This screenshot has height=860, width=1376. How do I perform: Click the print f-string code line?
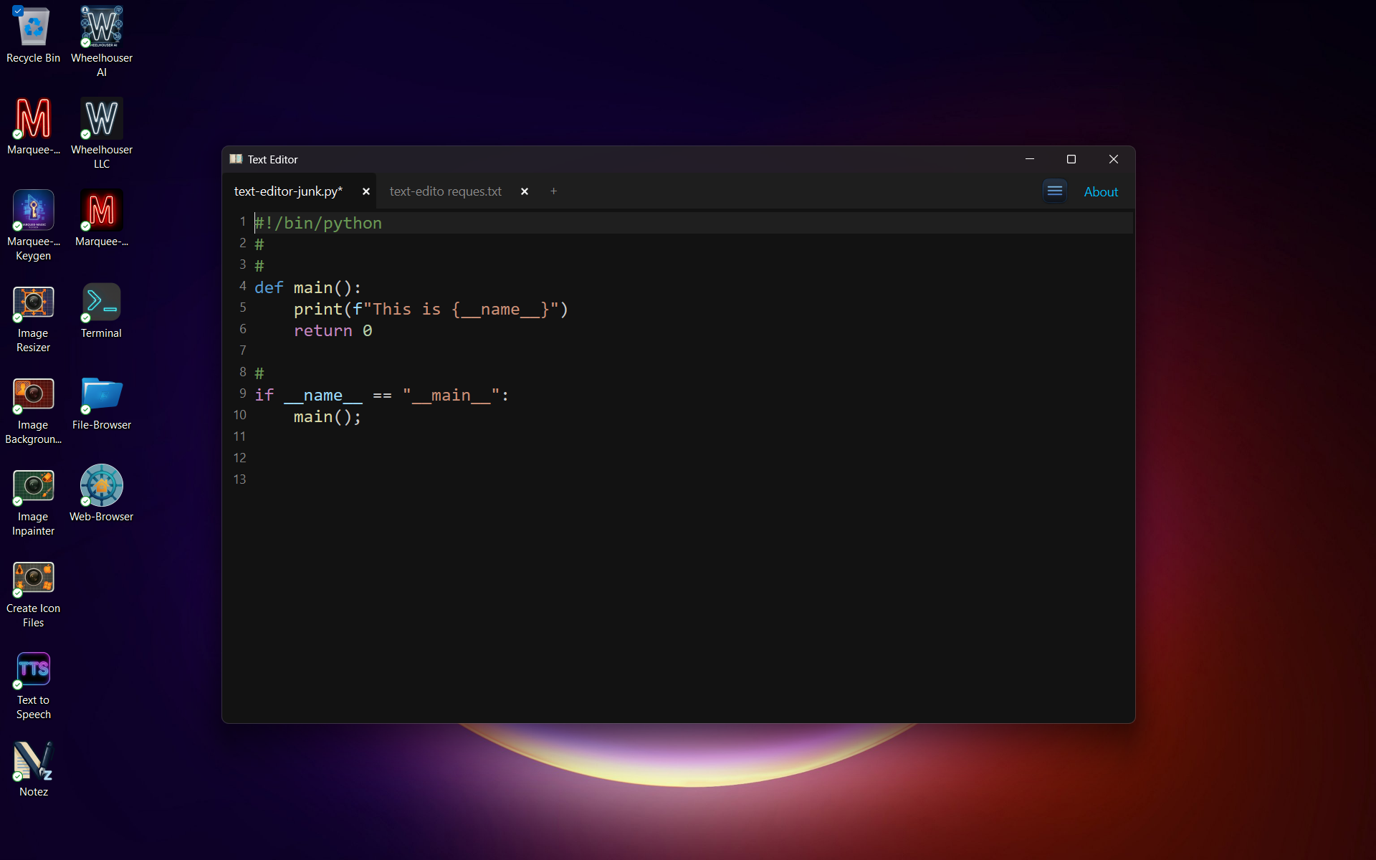point(431,309)
